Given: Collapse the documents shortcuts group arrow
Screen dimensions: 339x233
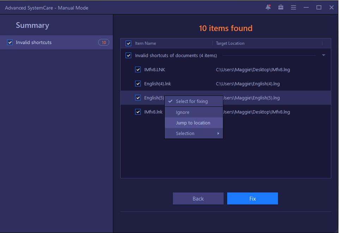Looking at the screenshot, I should (x=323, y=55).
